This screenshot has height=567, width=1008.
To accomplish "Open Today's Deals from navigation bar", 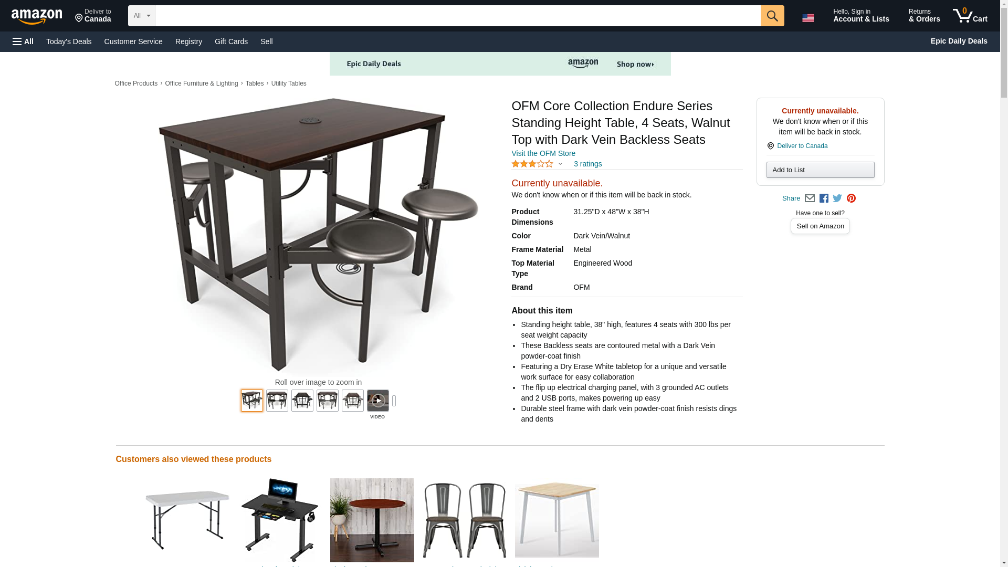I will coord(69,41).
